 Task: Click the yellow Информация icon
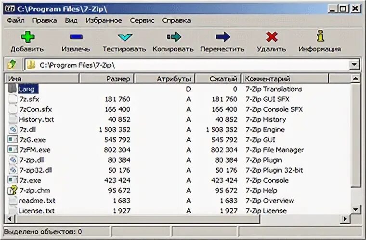(x=320, y=36)
